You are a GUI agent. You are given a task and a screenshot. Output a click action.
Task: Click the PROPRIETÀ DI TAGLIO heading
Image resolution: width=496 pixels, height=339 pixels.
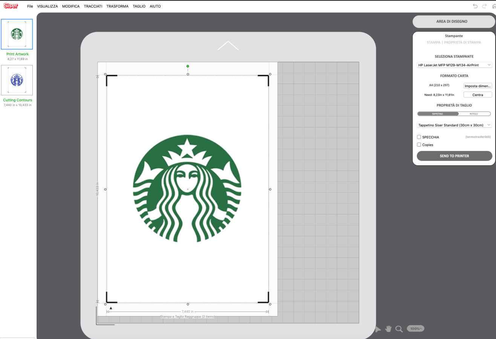click(454, 105)
